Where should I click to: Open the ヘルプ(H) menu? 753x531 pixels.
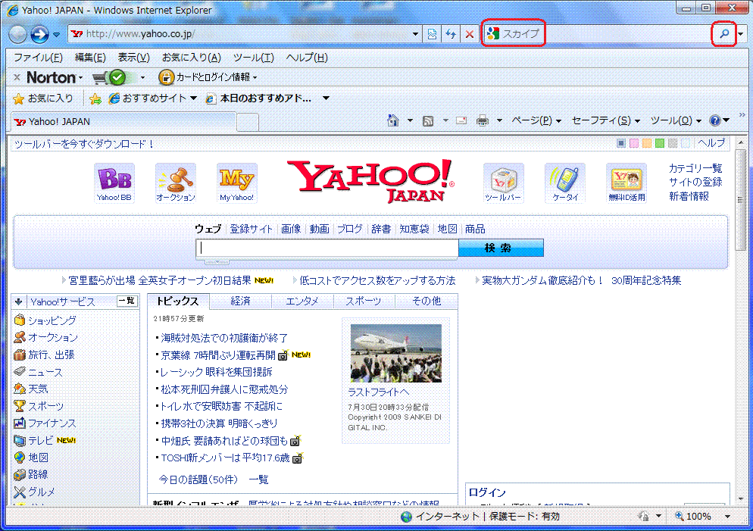307,58
